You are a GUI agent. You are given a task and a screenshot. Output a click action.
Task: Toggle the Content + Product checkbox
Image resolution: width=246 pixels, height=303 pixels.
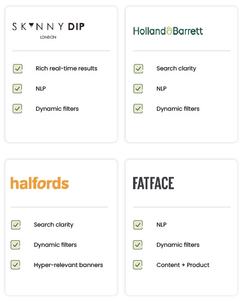137,265
